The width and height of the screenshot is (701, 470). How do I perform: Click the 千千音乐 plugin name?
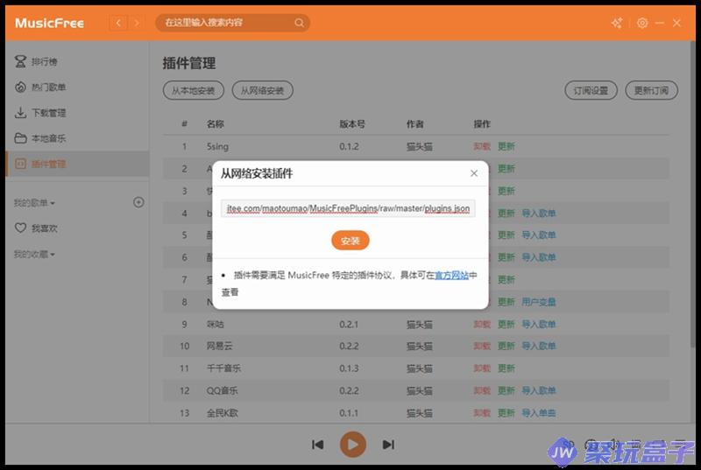[223, 368]
